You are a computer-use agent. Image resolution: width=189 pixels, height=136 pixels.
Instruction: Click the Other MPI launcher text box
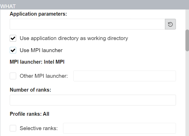(x=124, y=76)
